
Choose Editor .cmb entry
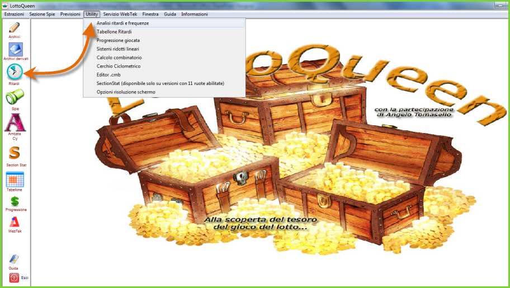pos(164,75)
